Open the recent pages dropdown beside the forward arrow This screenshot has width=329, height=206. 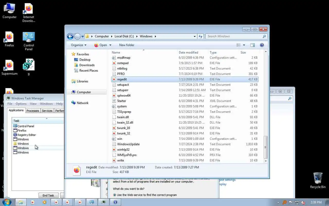click(83, 36)
